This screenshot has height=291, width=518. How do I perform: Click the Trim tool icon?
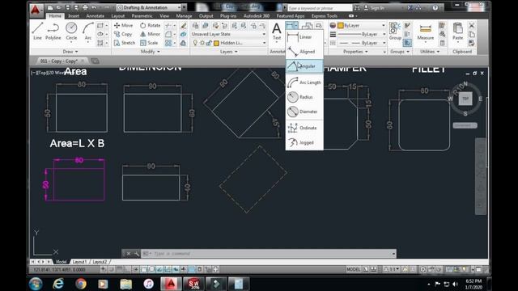click(168, 25)
